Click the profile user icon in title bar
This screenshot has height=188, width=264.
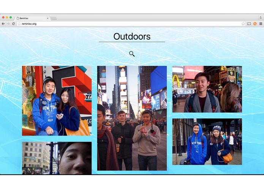(x=261, y=18)
